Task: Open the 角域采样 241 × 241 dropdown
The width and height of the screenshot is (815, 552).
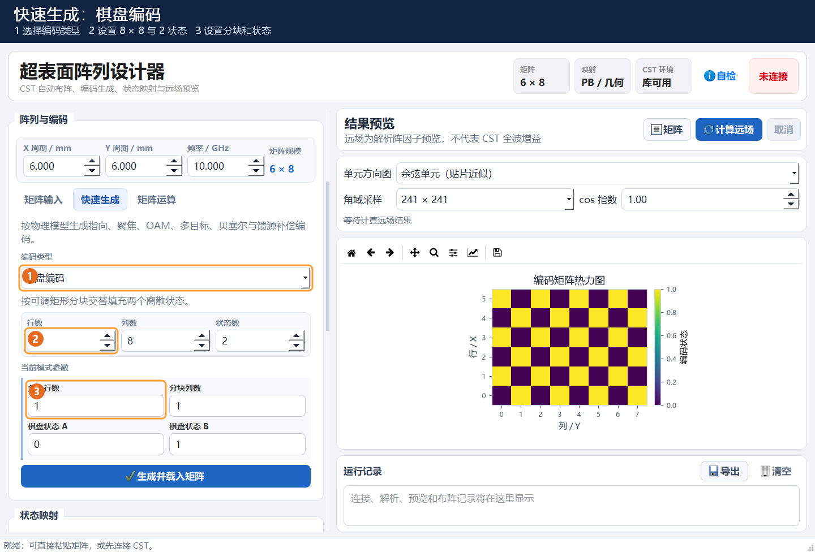Action: pos(485,199)
